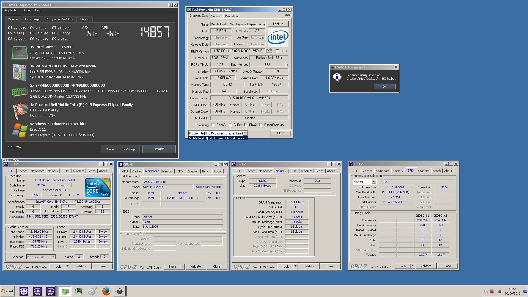Click the RAM memory stick icon in Aquamark3

20,92
